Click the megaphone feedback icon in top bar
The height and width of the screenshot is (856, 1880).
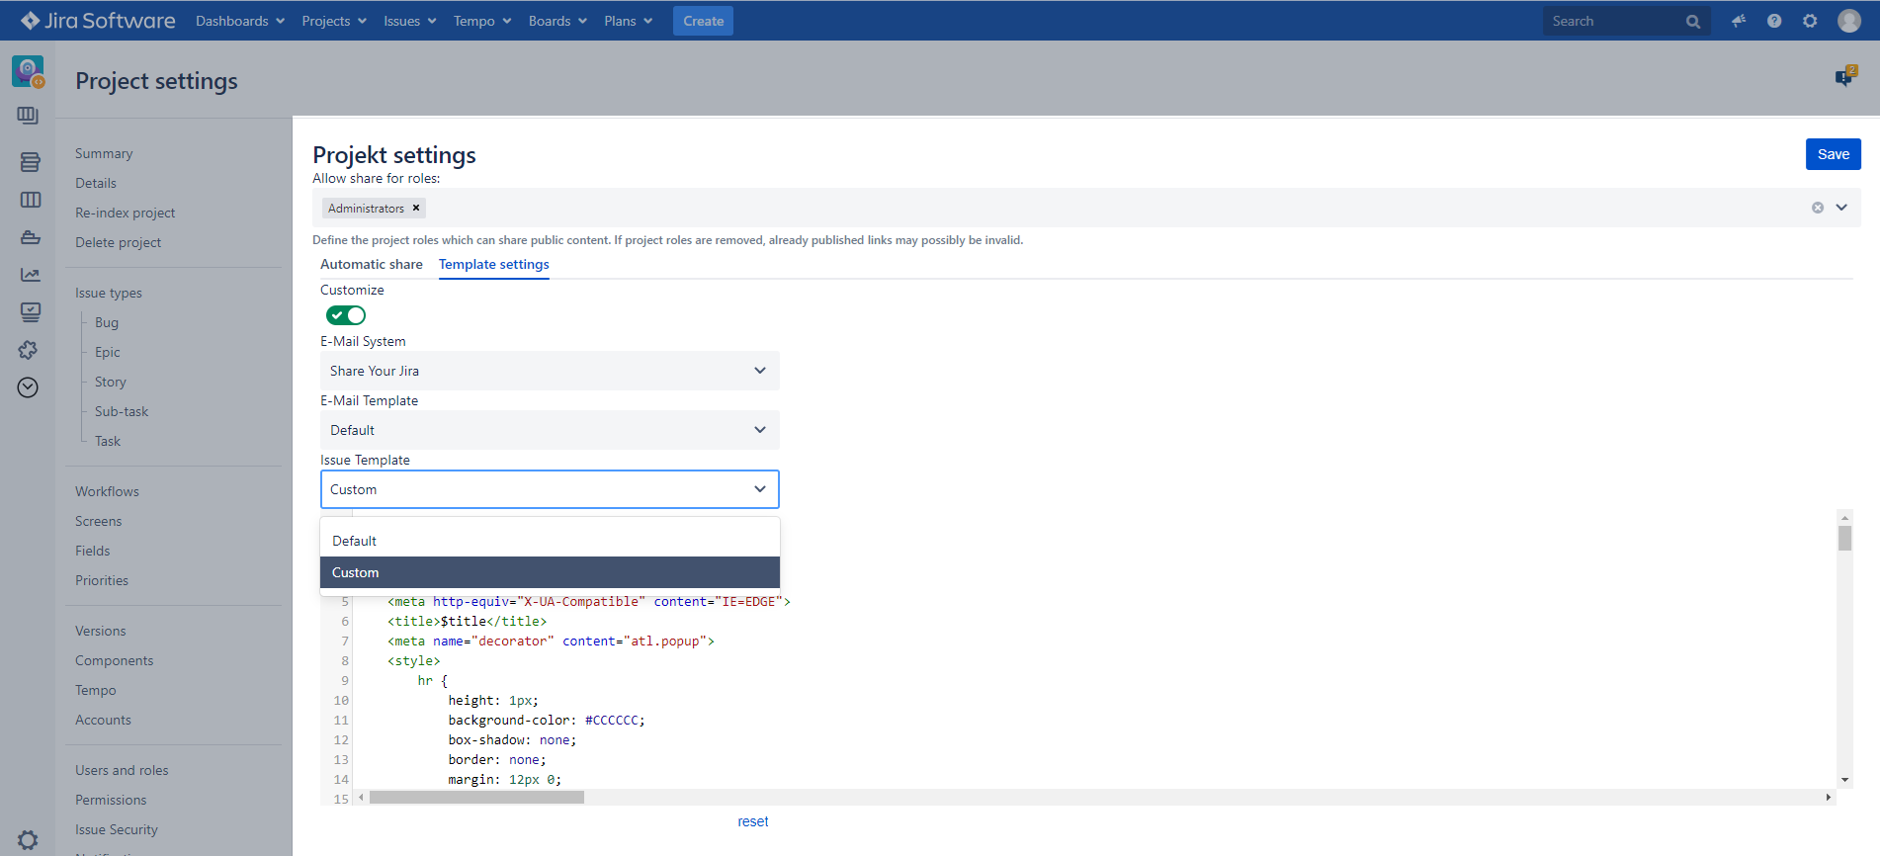1738,21
